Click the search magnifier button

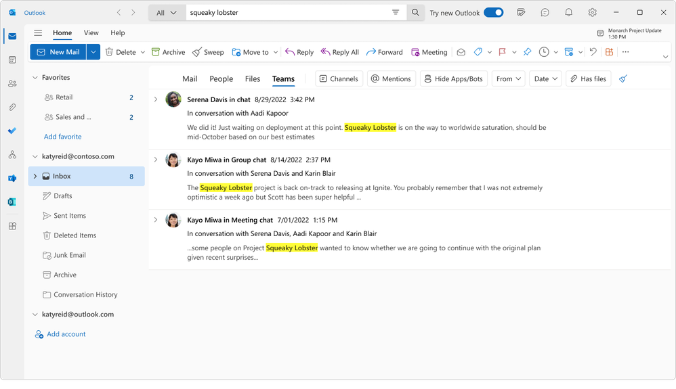(x=415, y=12)
